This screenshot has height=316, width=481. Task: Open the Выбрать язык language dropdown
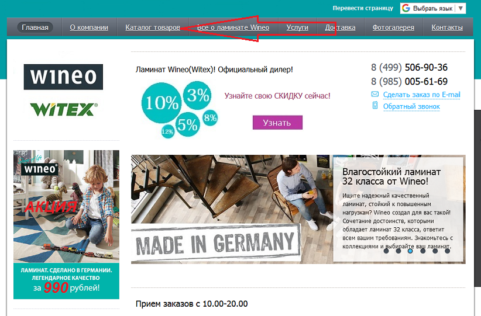coord(433,8)
